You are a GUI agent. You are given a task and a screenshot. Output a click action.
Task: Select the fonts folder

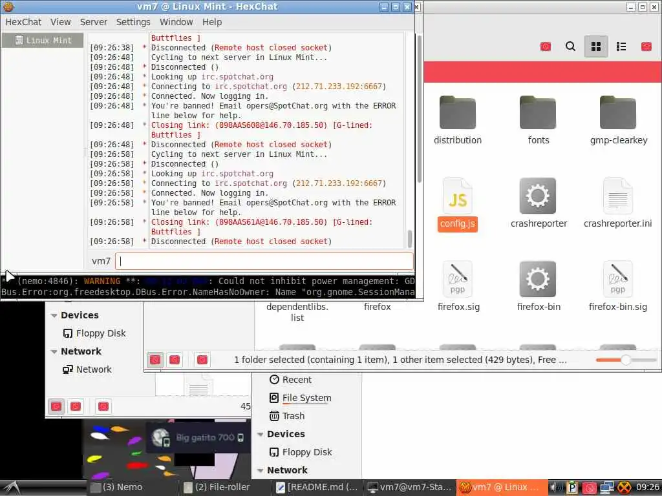539,120
